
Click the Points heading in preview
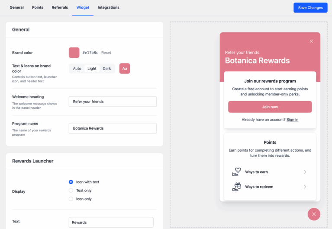click(x=270, y=142)
